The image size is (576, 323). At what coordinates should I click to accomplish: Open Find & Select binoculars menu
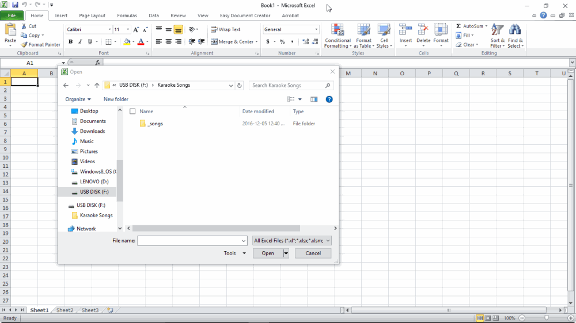516,36
